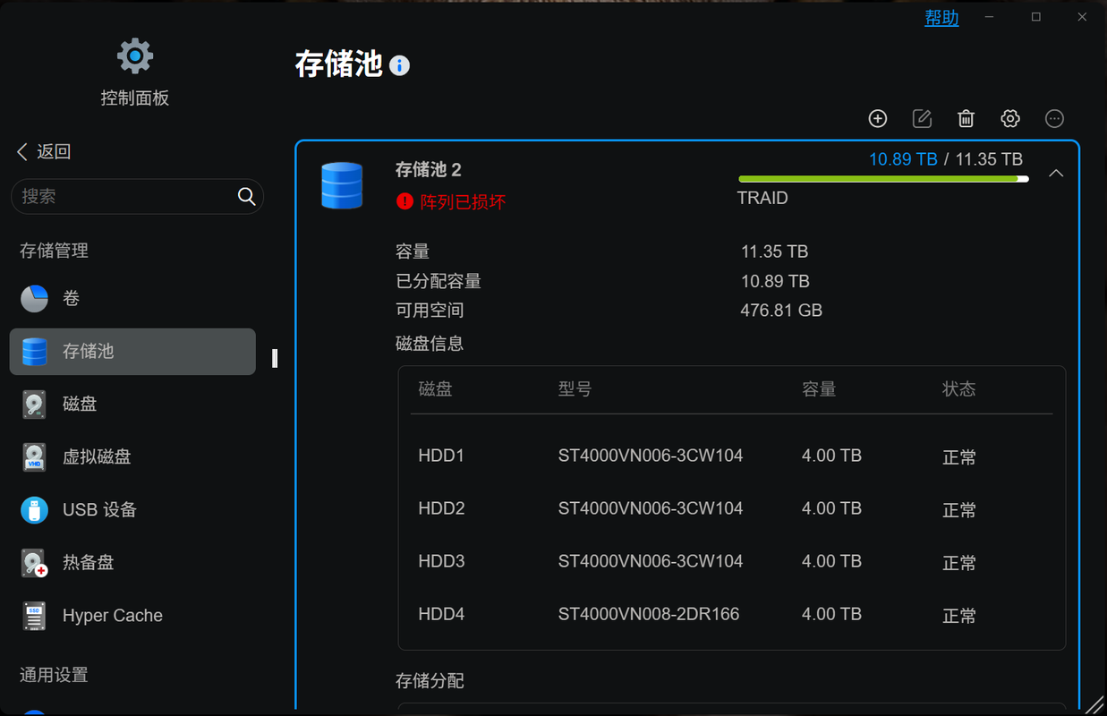This screenshot has width=1107, height=716.
Task: Click the 存储池 2 database icon
Action: [342, 185]
